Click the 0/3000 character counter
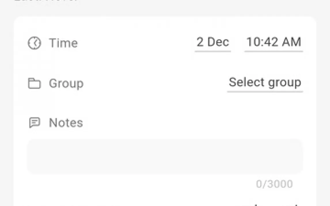The width and height of the screenshot is (330, 206). [x=274, y=184]
